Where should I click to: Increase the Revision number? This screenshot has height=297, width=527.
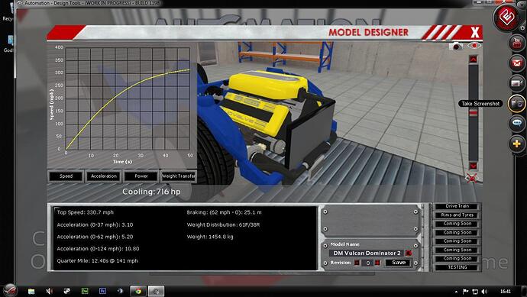coord(377,263)
